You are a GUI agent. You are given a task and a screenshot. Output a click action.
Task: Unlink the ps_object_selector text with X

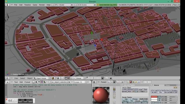69,82
